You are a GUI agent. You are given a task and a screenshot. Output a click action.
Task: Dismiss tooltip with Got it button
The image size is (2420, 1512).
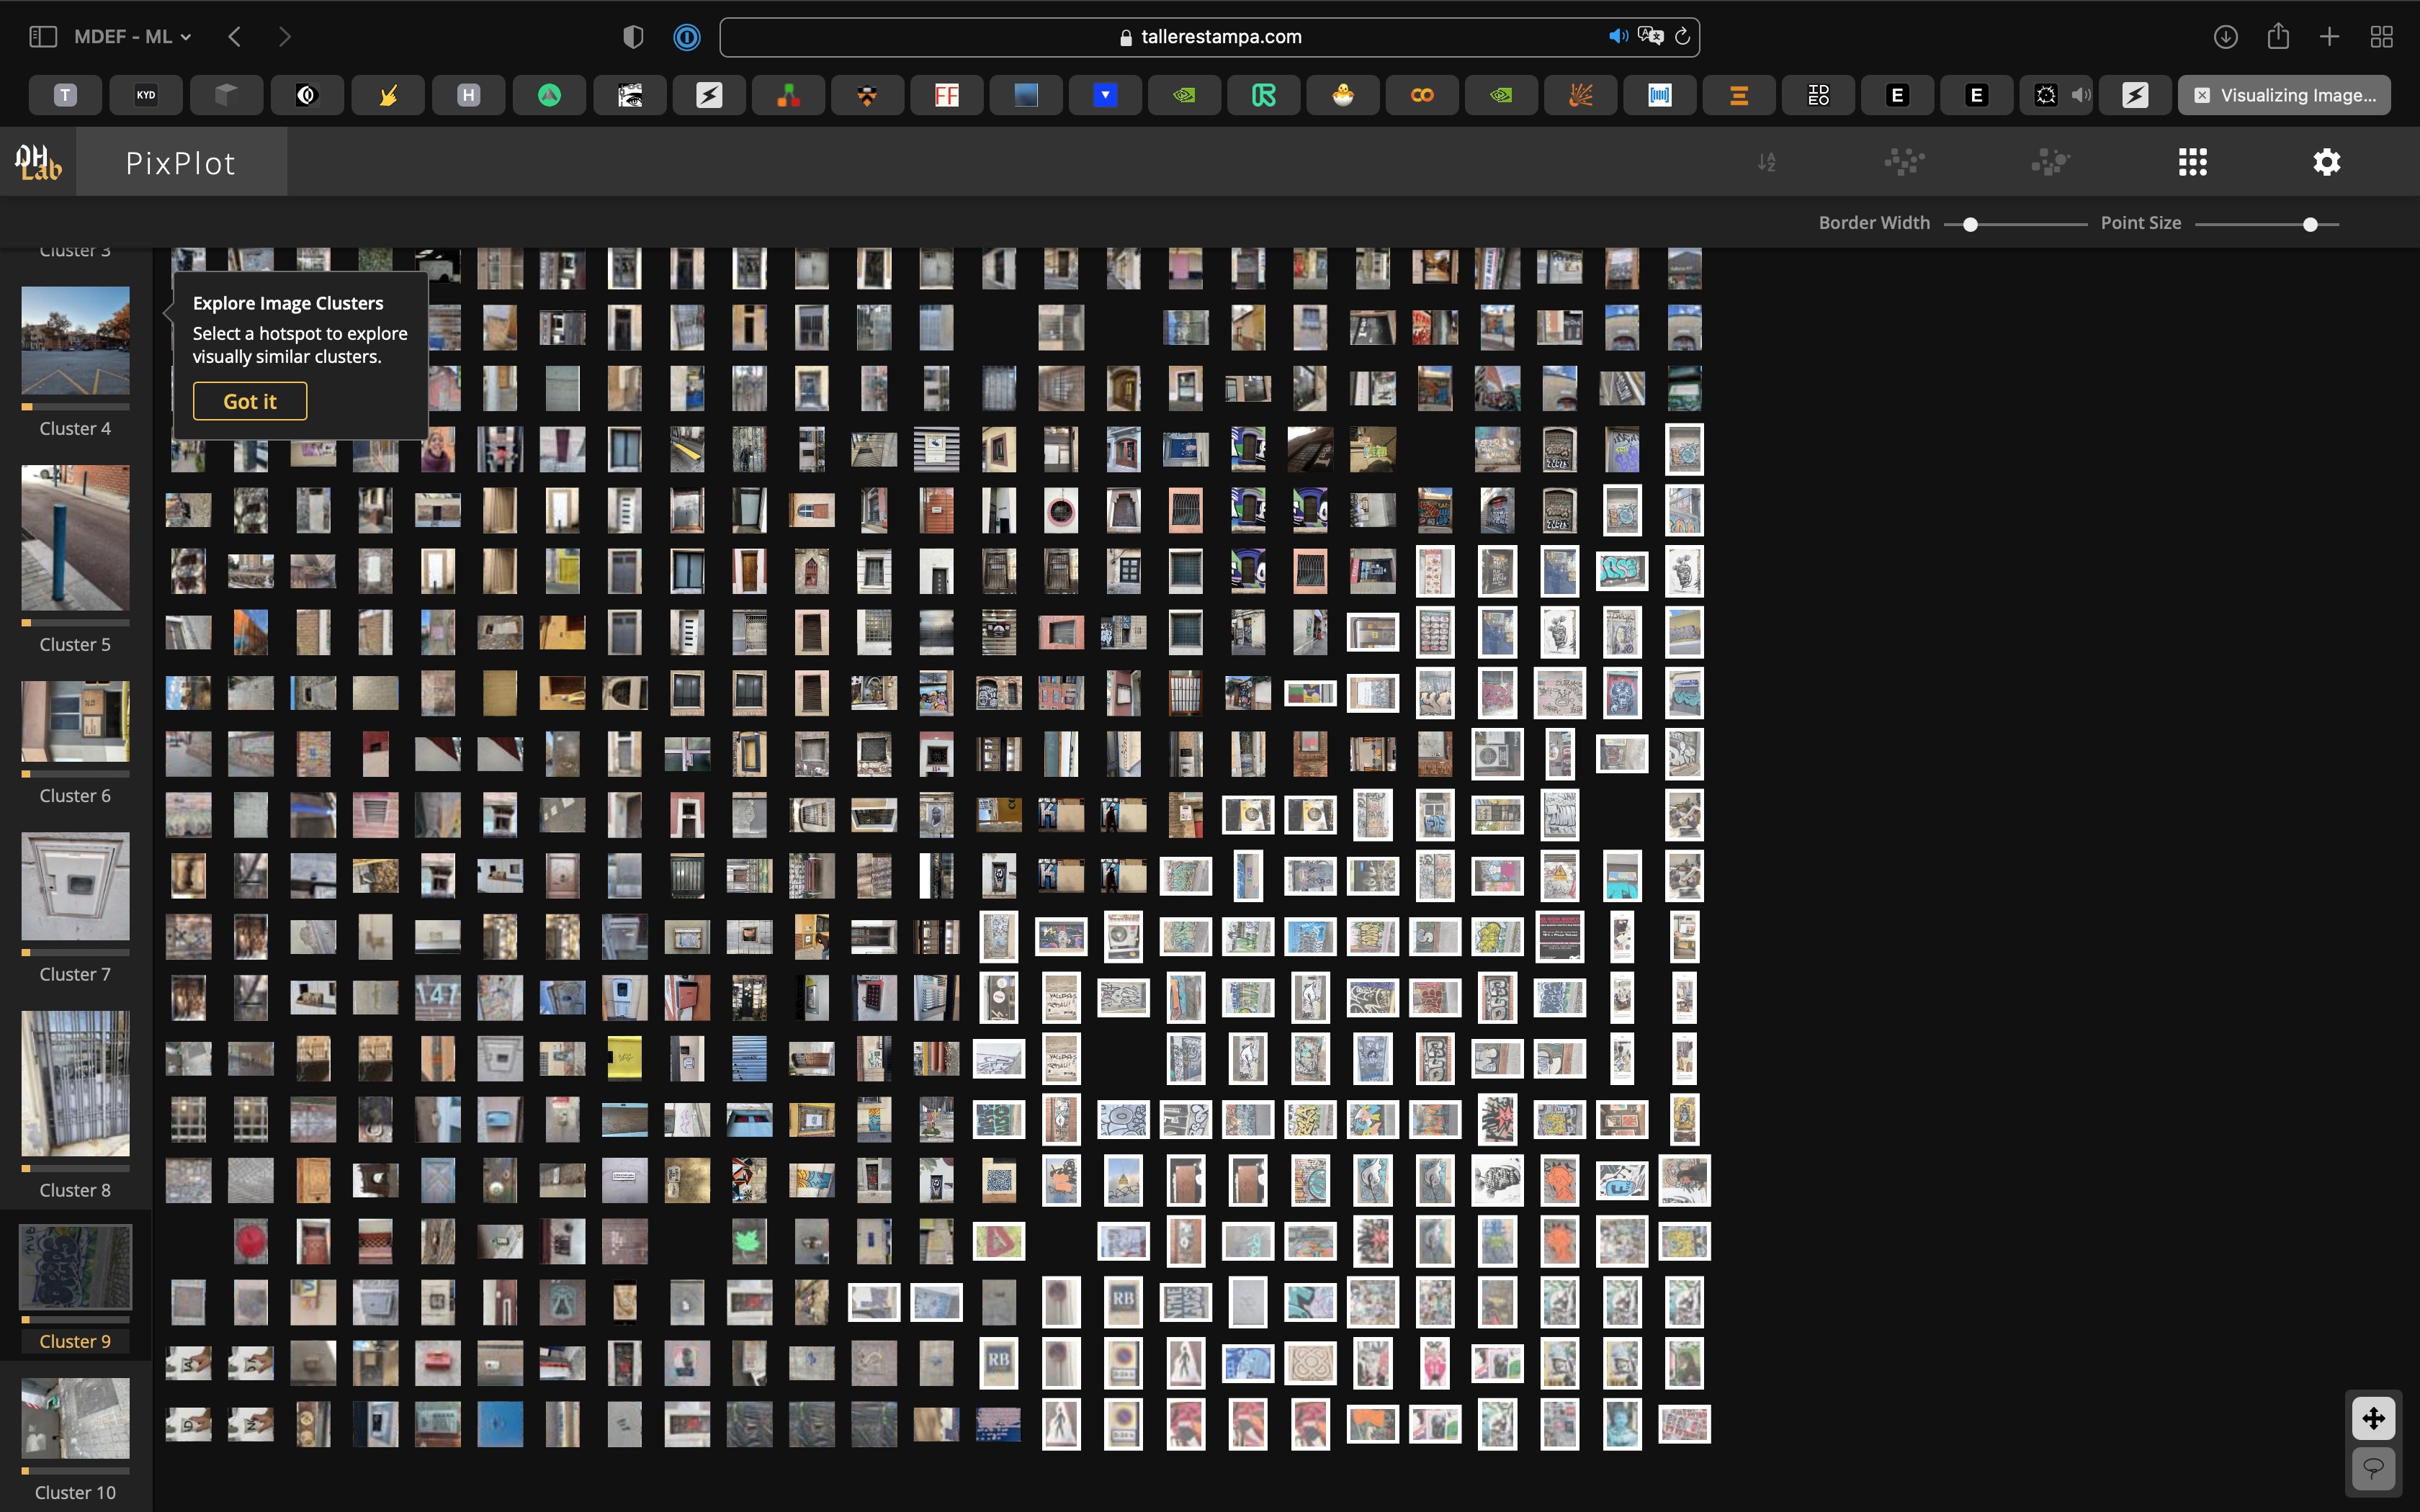click(x=250, y=401)
